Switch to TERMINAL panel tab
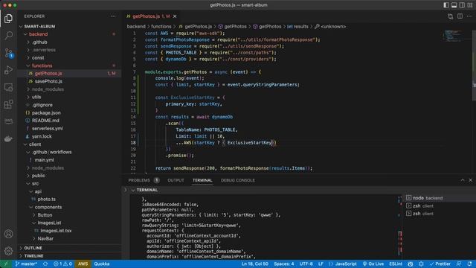Image resolution: width=476 pixels, height=268 pixels. [x=202, y=180]
